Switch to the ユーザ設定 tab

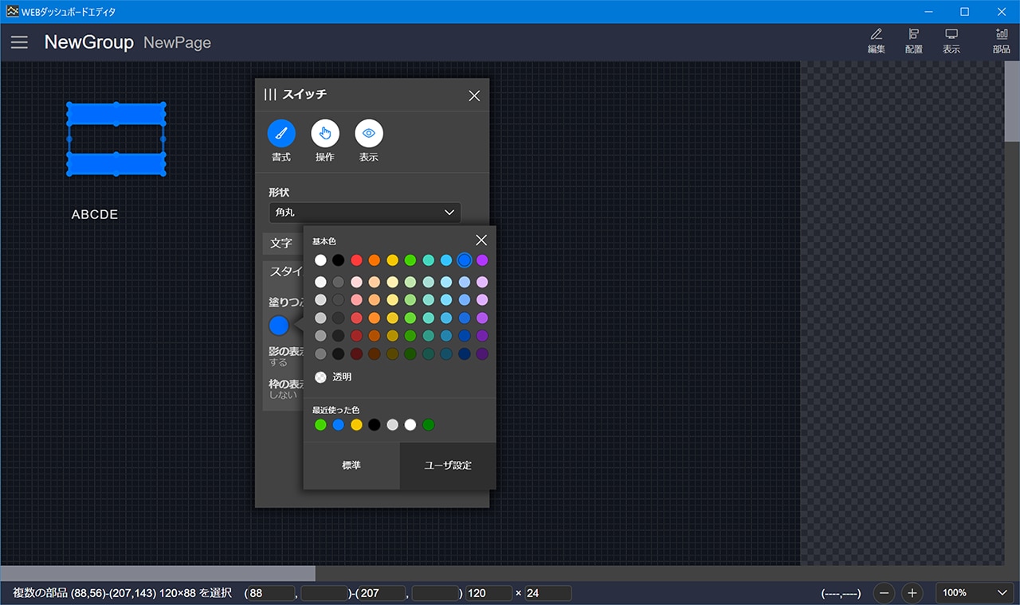pos(448,466)
